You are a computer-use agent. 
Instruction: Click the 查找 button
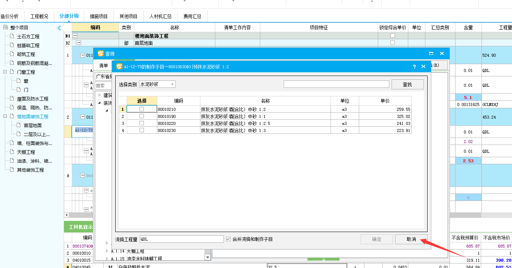click(408, 85)
